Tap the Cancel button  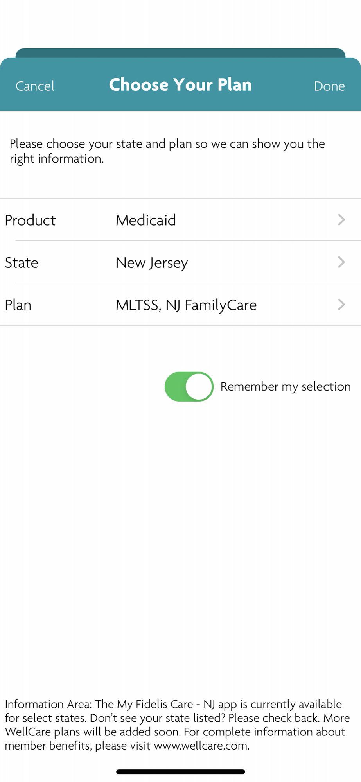[35, 86]
